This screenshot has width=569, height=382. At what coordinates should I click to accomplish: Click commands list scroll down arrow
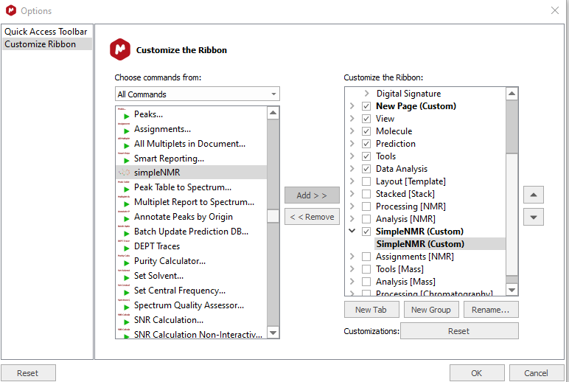point(273,333)
